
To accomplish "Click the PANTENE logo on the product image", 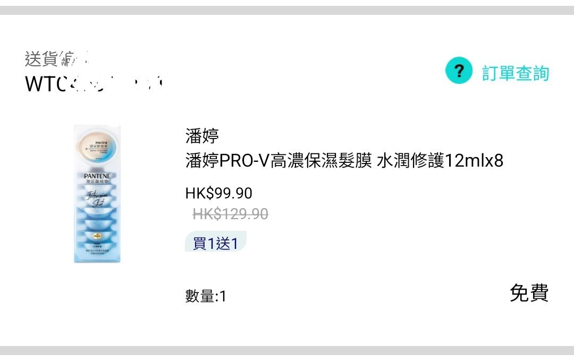I will point(97,176).
